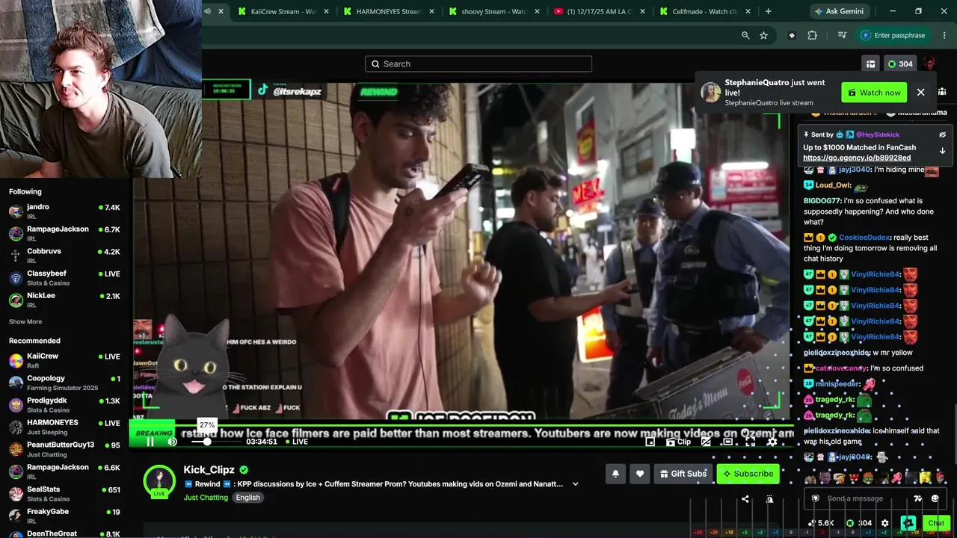Pause the stream playback

150,442
